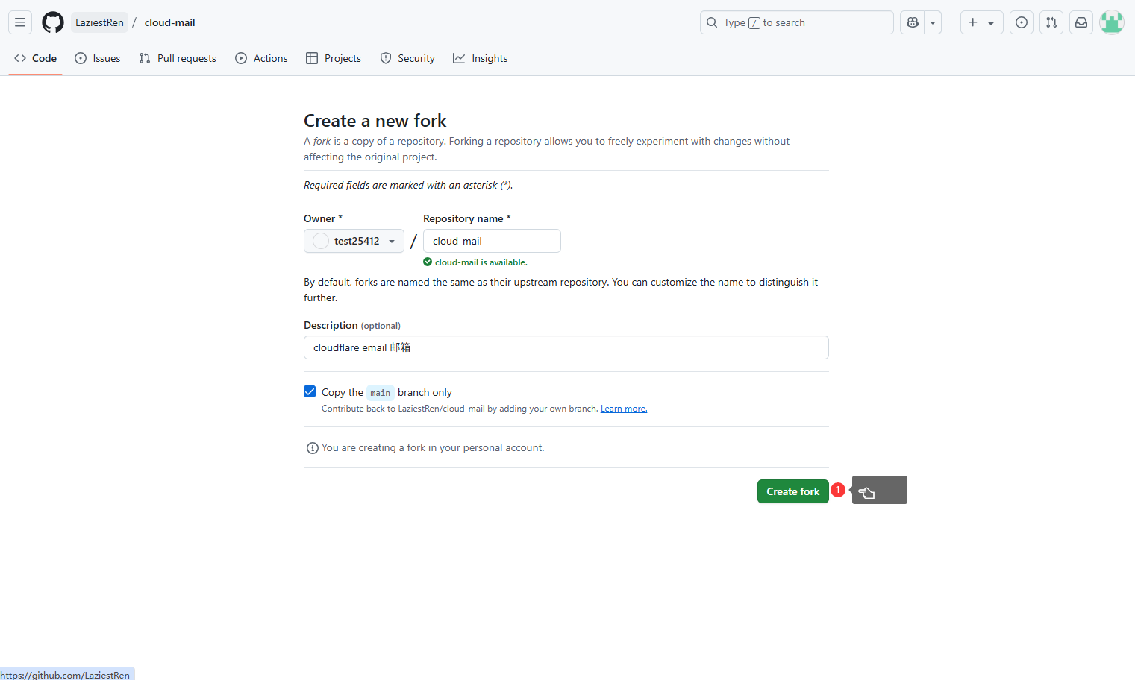Expand the Create new plus dropdown
Viewport: 1135px width, 680px height.
coord(981,22)
